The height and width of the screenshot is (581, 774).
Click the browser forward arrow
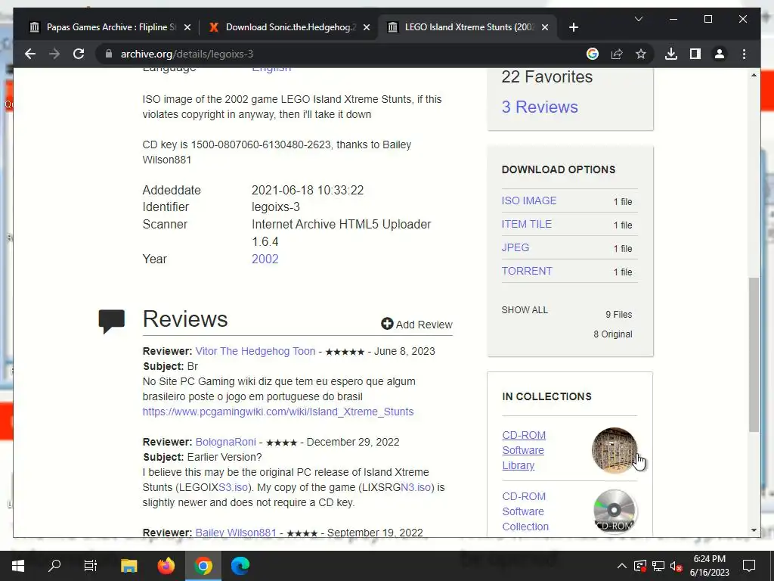pos(54,54)
